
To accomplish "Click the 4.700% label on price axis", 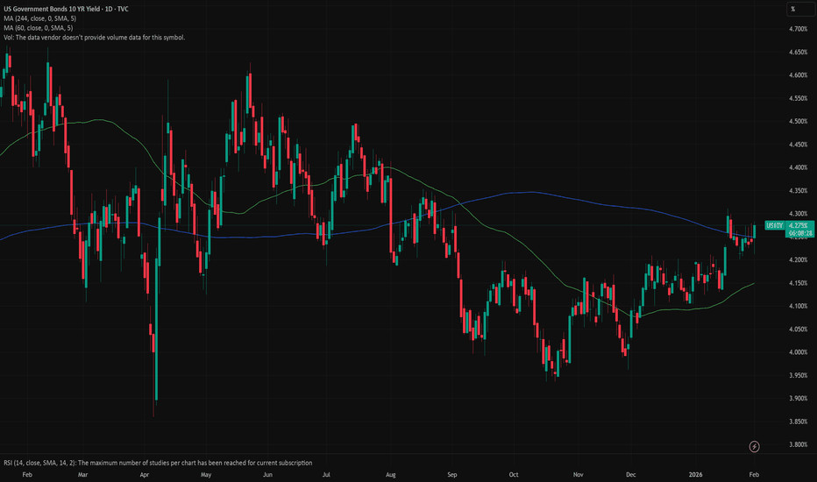I will pos(798,29).
